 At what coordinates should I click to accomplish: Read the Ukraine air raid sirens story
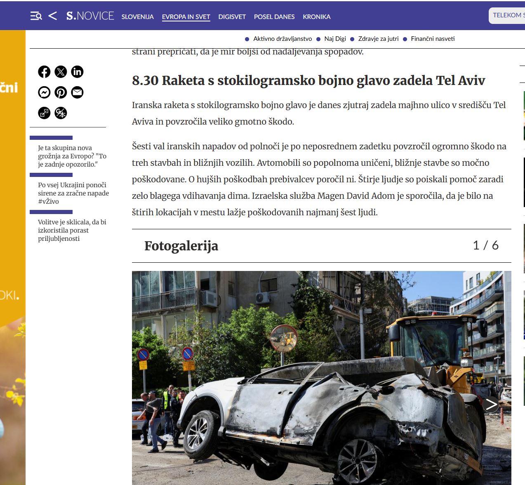click(73, 193)
